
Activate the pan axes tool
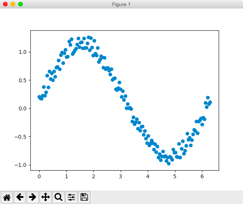(x=46, y=197)
